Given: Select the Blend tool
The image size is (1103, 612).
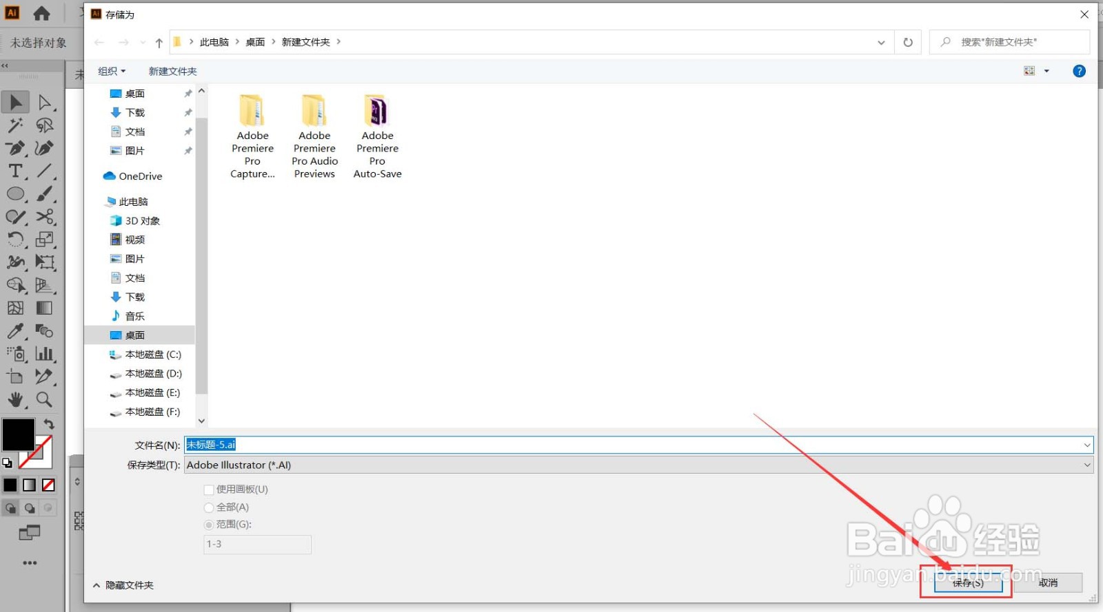Looking at the screenshot, I should [x=45, y=331].
